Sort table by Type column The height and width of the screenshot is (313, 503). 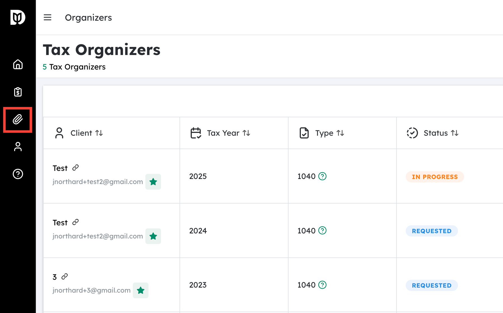(x=340, y=133)
